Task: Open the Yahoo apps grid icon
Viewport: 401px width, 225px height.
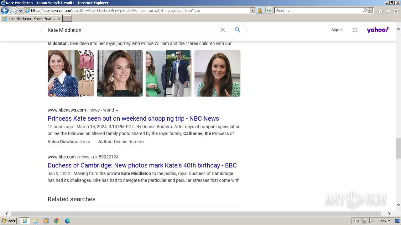Action: 355,30
